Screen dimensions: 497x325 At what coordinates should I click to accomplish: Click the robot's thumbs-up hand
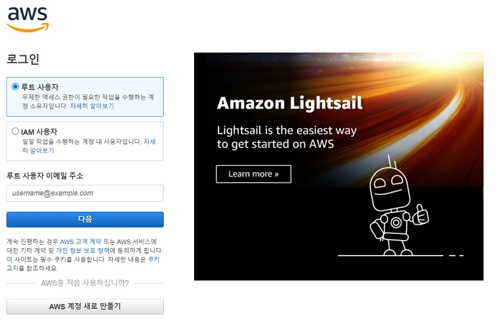tap(421, 214)
